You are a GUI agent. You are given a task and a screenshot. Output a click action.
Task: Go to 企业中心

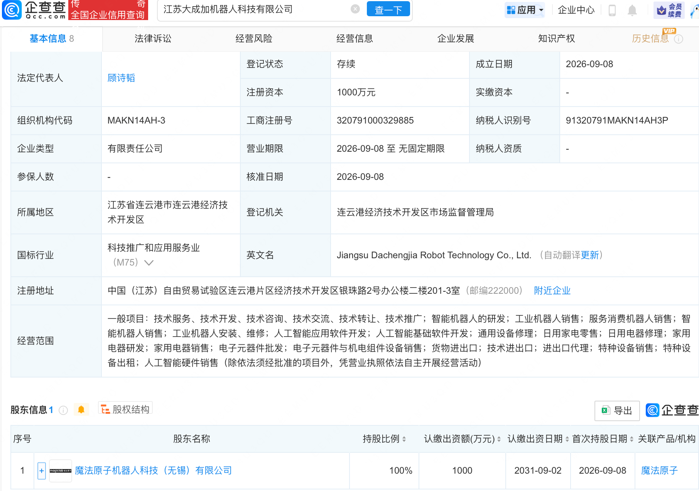click(576, 10)
